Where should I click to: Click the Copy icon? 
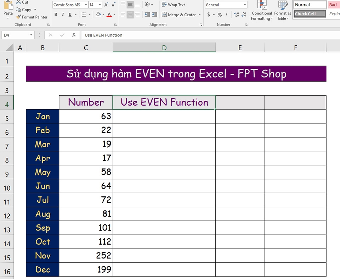tap(18, 9)
